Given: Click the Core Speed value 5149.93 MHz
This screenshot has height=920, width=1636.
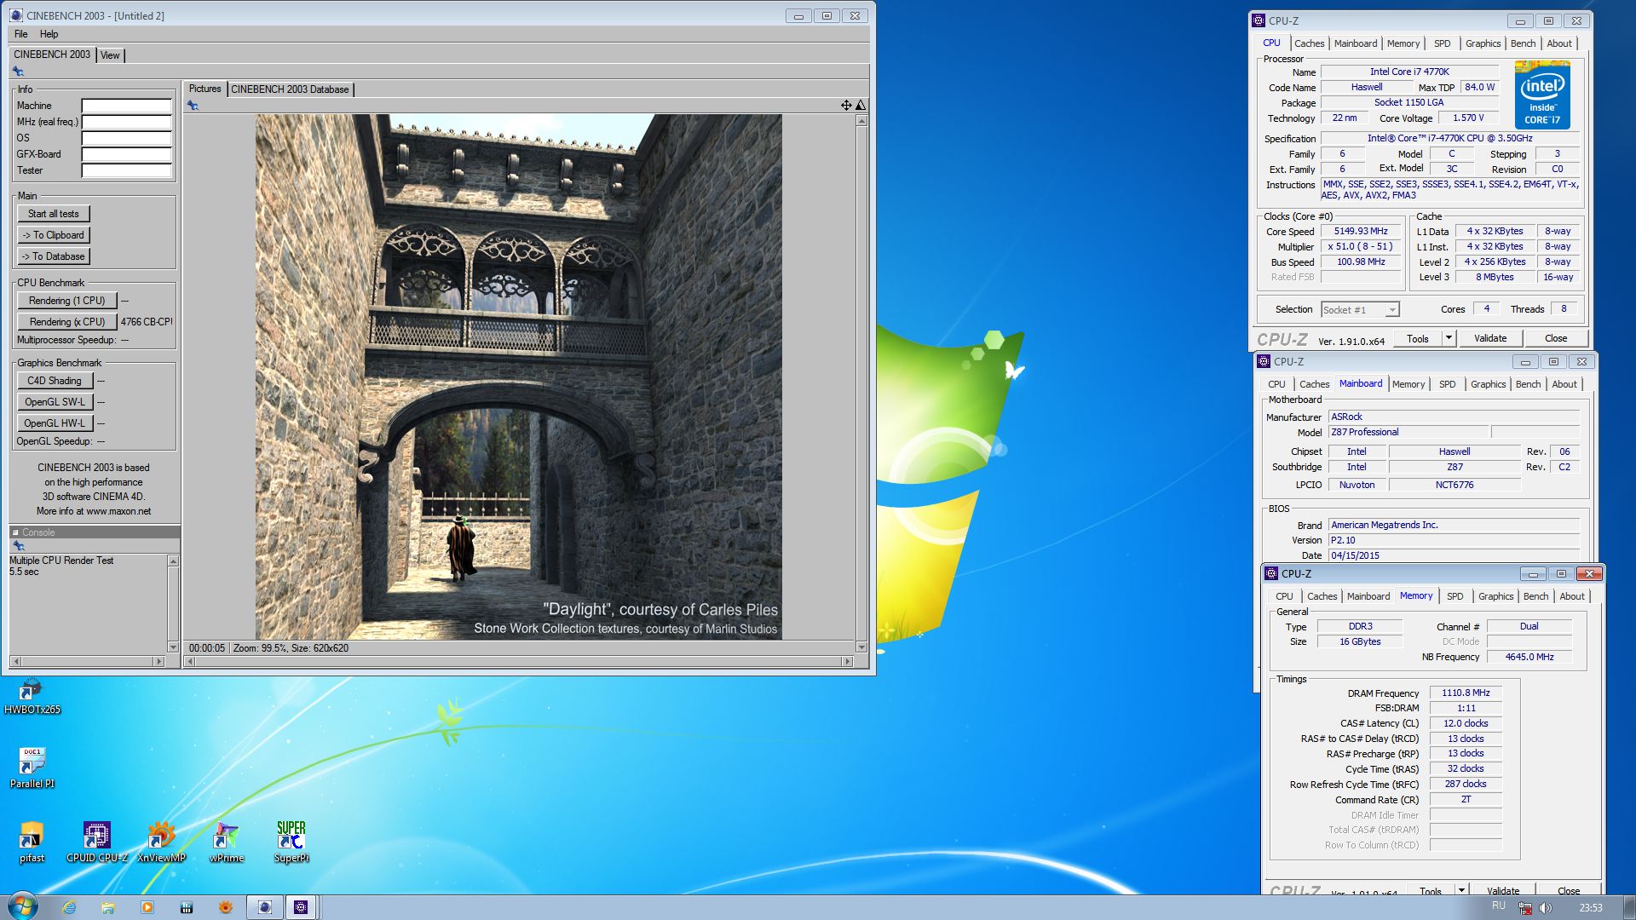Looking at the screenshot, I should click(x=1361, y=232).
